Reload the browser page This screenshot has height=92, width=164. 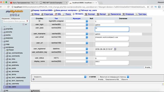pos(8,7)
